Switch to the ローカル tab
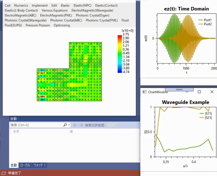 pyautogui.click(x=25, y=165)
